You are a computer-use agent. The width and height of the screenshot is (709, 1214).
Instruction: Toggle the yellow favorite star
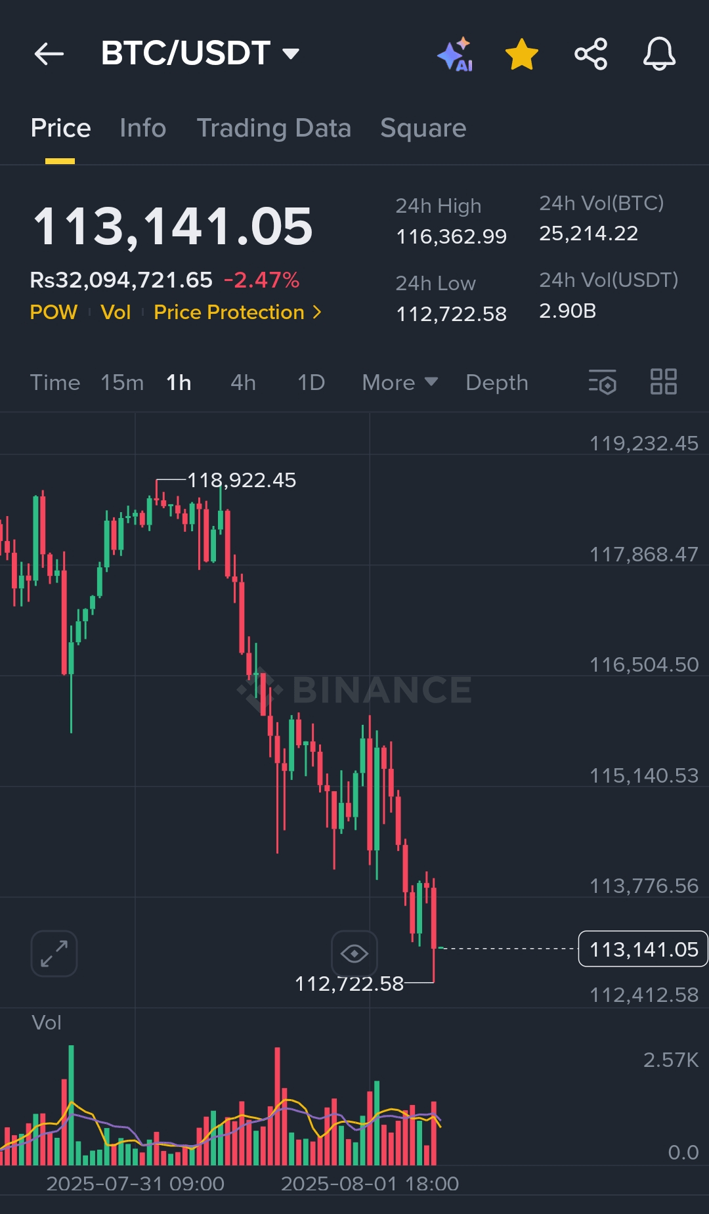[x=522, y=54]
